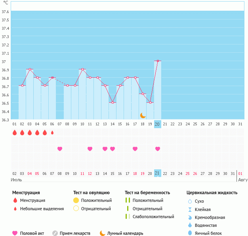The image size is (248, 236).
Task: Click the medication intake legend icon
Action: click(55, 233)
